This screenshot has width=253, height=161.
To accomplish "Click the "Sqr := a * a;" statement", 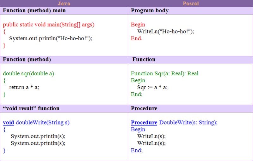I will pos(152,87).
